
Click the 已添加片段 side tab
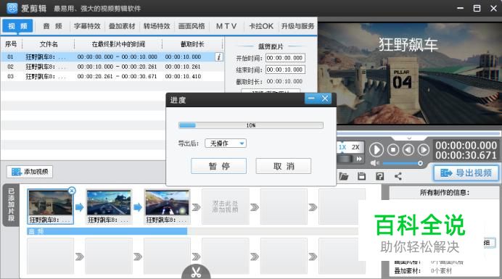(x=11, y=205)
